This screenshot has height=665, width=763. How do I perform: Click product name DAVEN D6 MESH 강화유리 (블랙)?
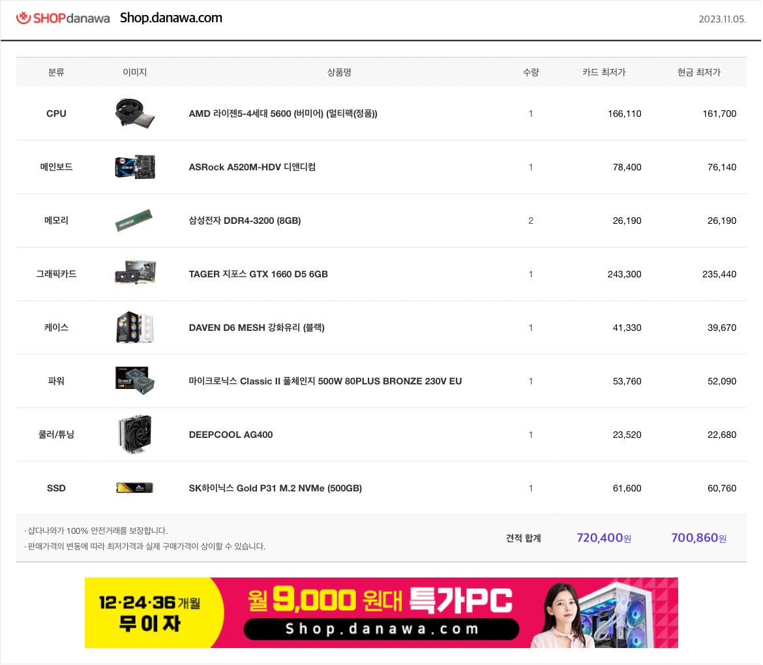(256, 328)
